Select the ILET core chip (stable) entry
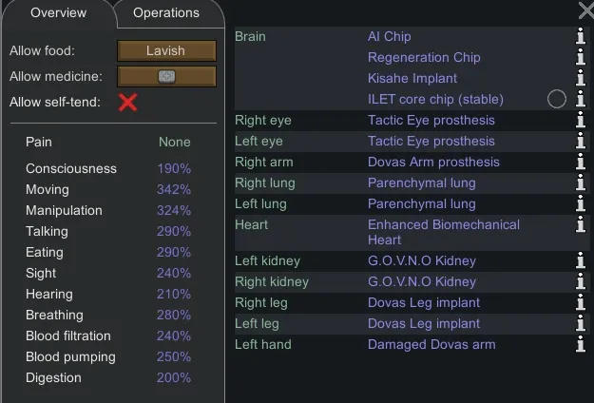The height and width of the screenshot is (403, 594). pos(435,99)
